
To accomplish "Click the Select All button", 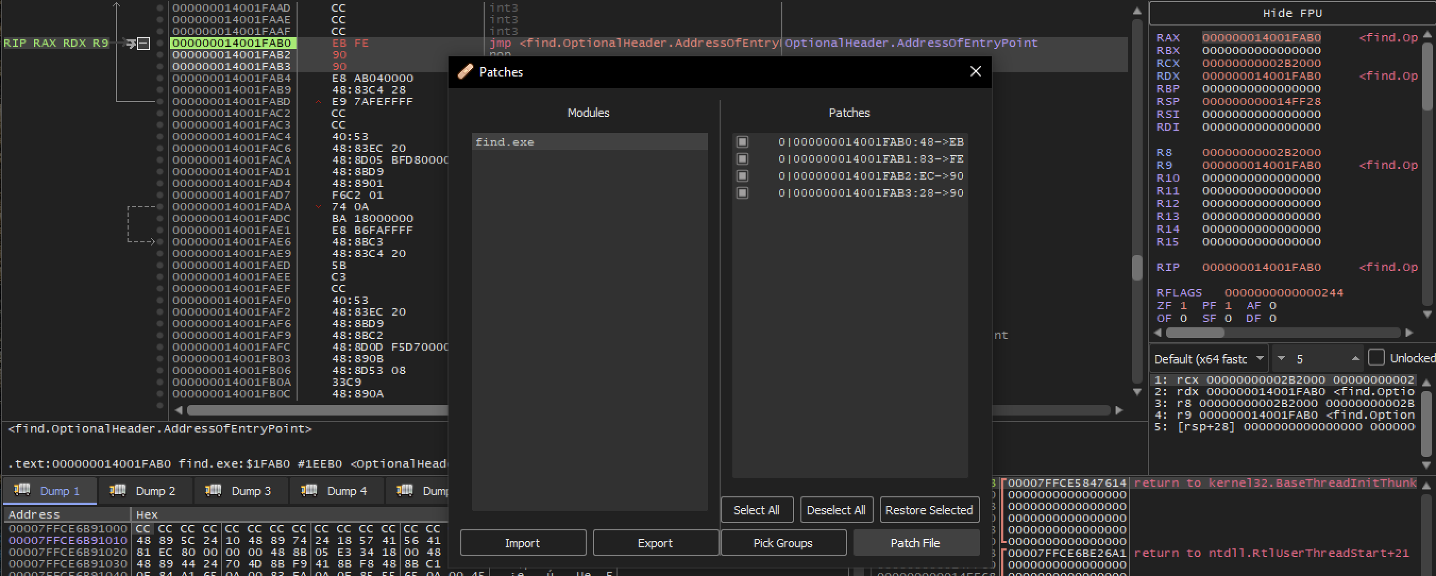I will coord(756,510).
